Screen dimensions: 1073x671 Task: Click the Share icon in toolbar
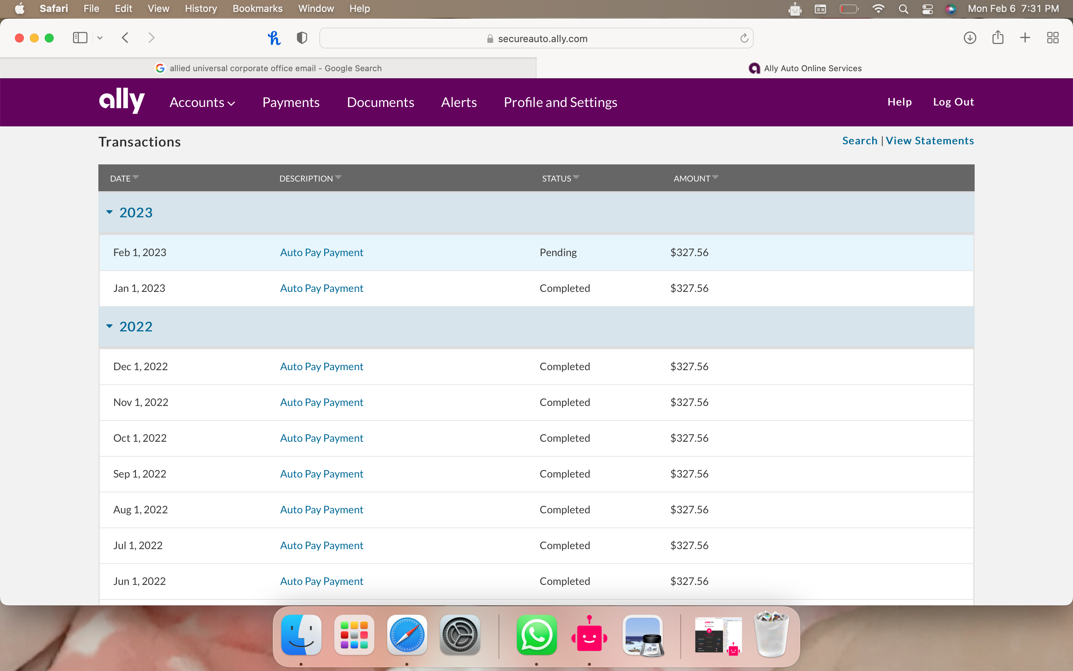click(x=998, y=38)
